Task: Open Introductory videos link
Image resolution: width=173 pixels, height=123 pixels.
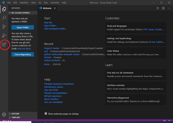Action: [x=53, y=87]
